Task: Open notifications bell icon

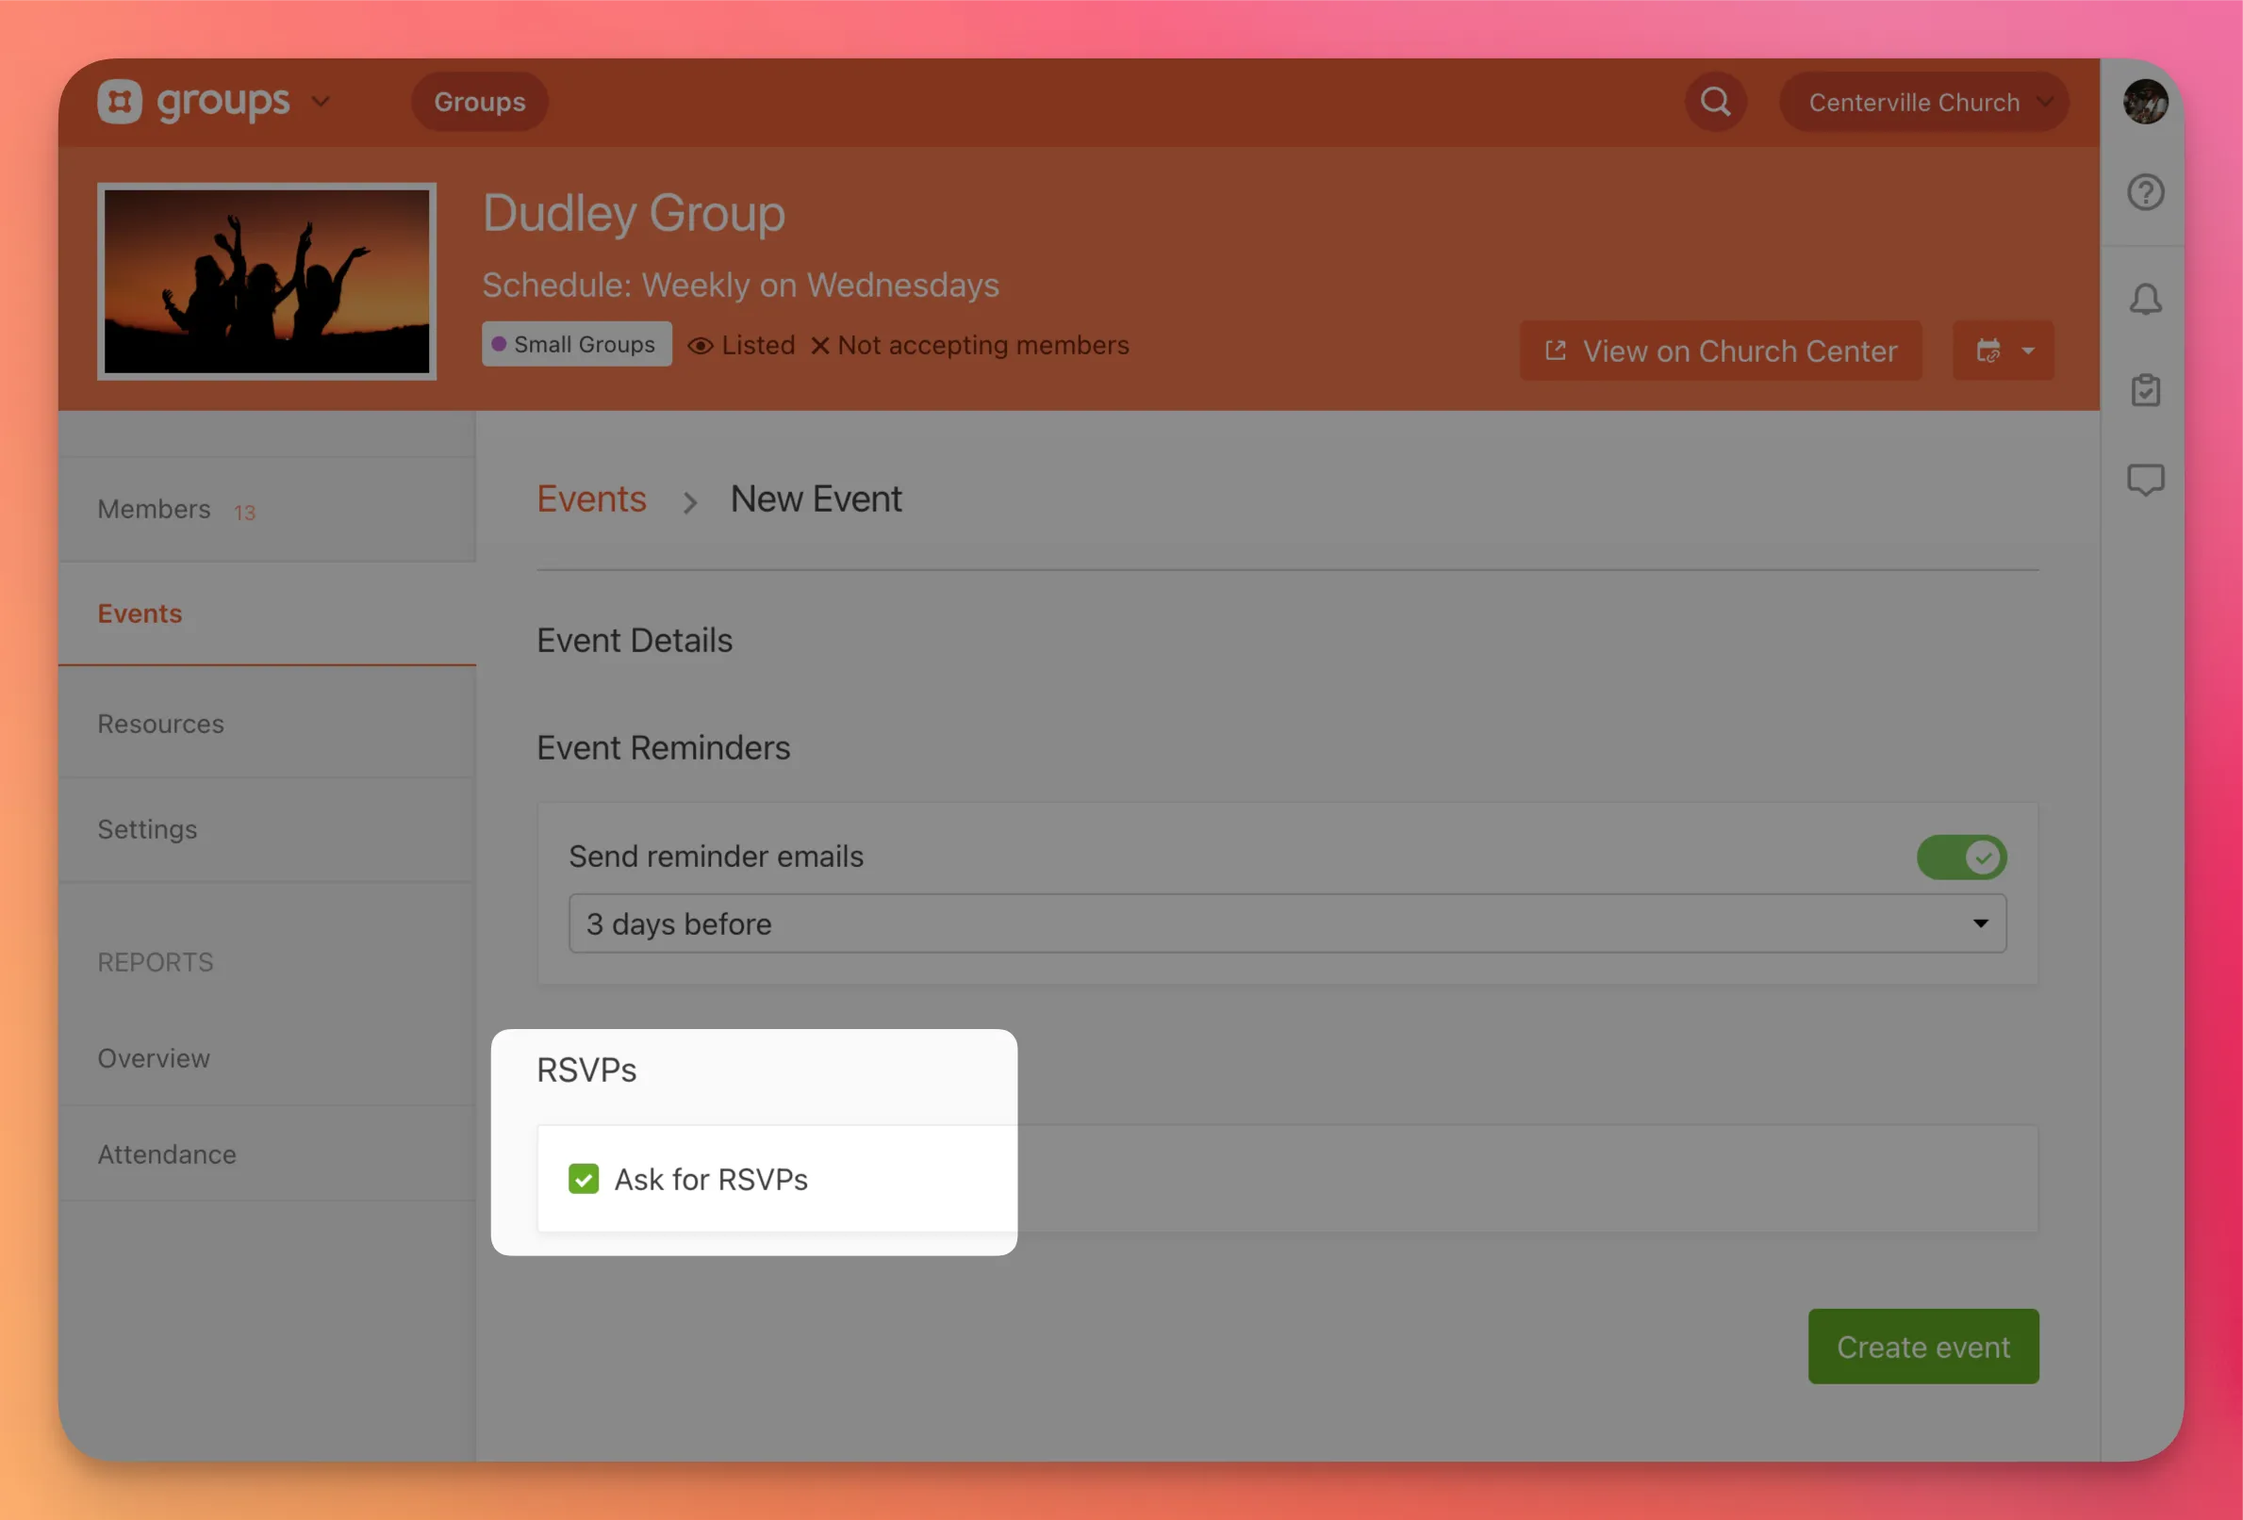Action: (2145, 300)
